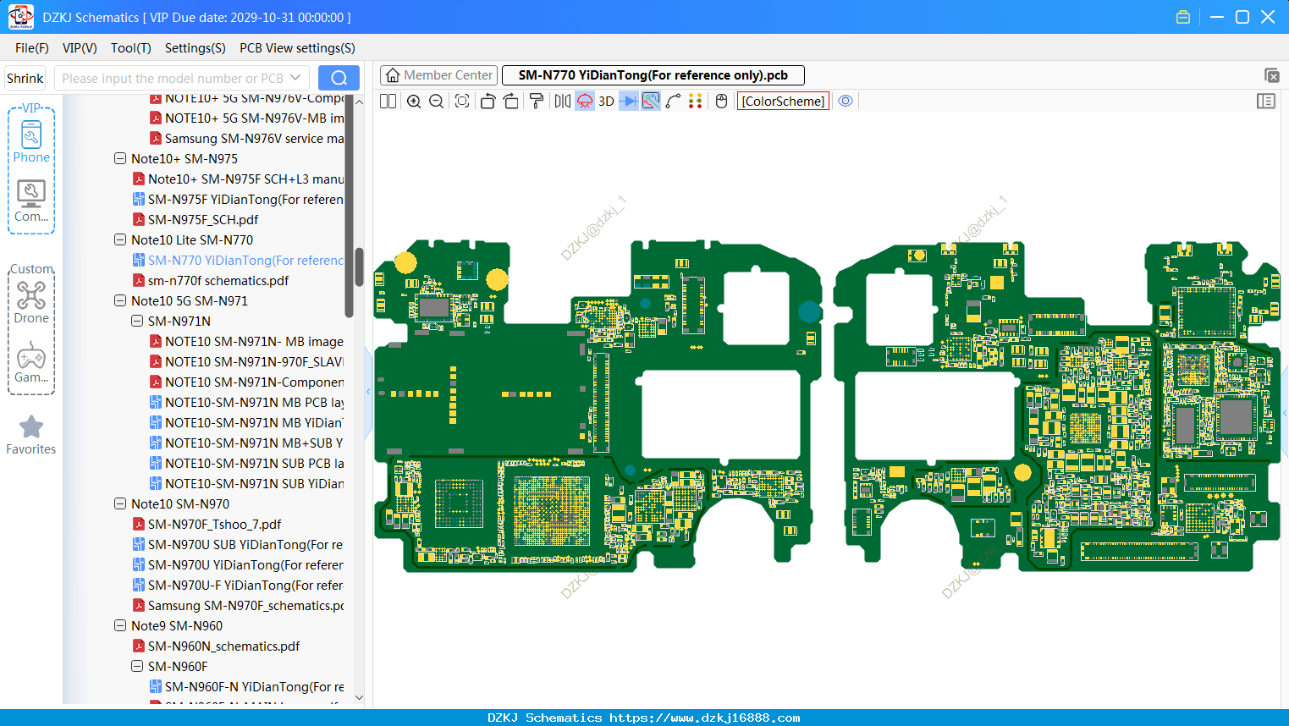Viewport: 1289px width, 726px height.
Task: Open sm-n770f schematics.pdf file
Action: pyautogui.click(x=218, y=280)
